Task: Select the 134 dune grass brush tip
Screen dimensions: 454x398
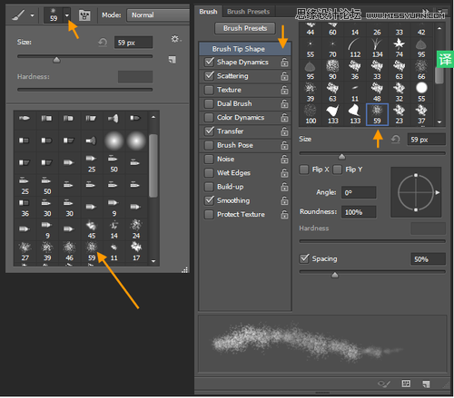Action: point(377,48)
